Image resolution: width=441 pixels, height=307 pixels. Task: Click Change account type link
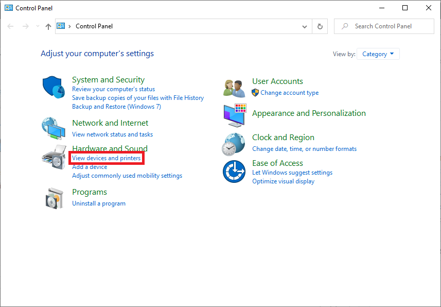(x=290, y=93)
